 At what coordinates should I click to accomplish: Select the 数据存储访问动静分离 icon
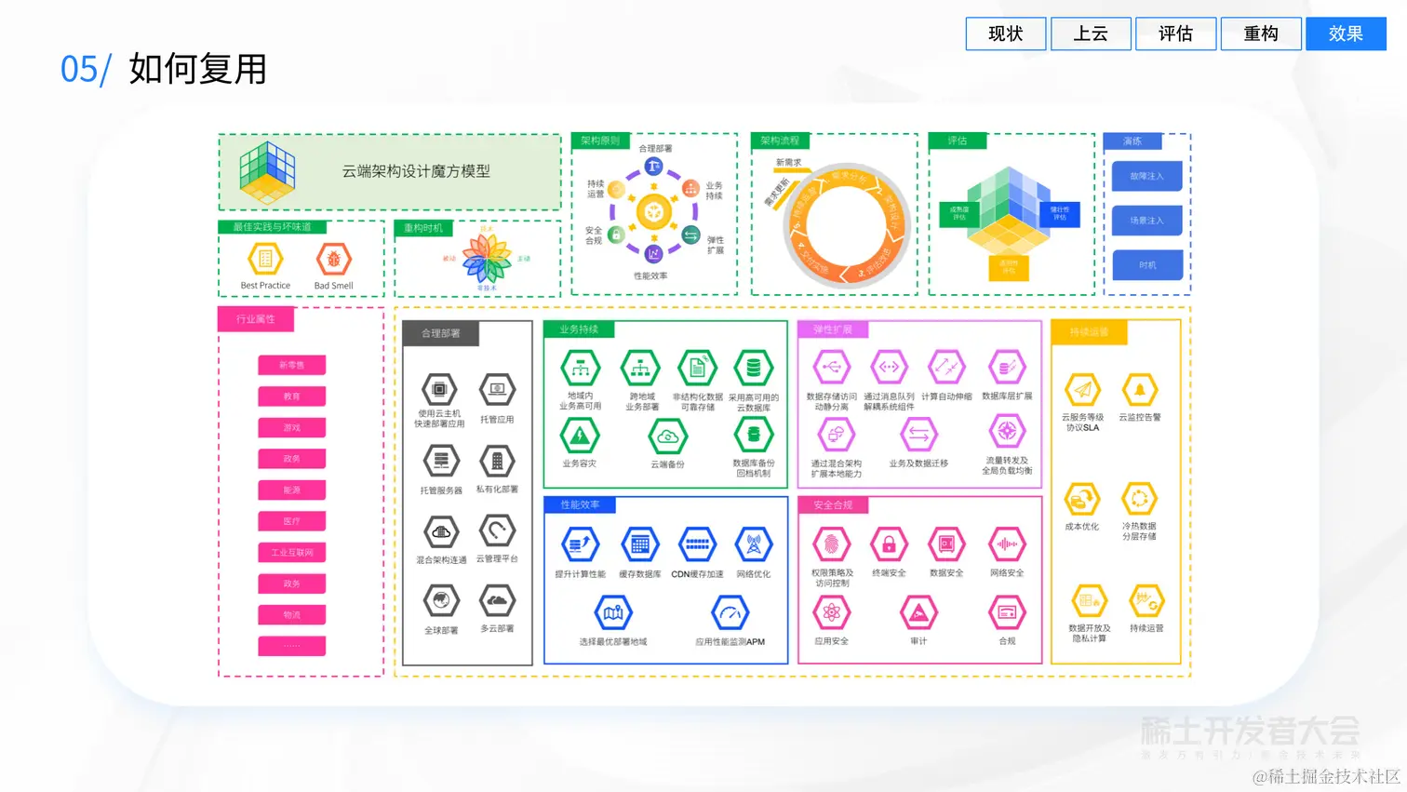coord(832,368)
